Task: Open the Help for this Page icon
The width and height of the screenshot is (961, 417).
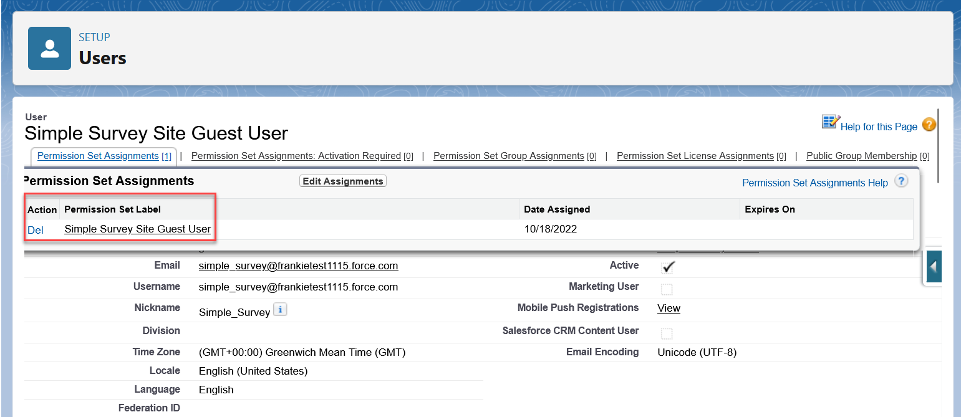Action: click(x=831, y=122)
